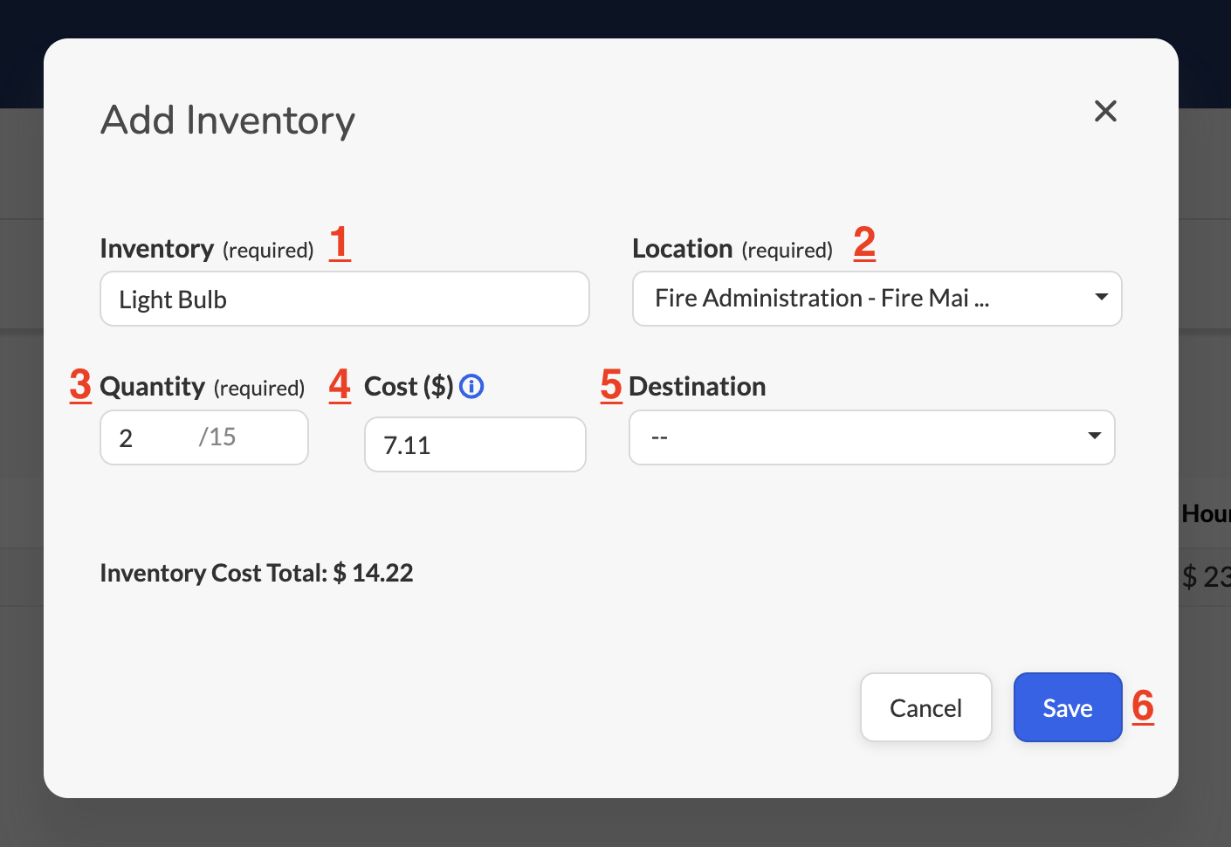Click the Cost ($) label
Viewport: 1231px width, 847px height.
point(409,386)
